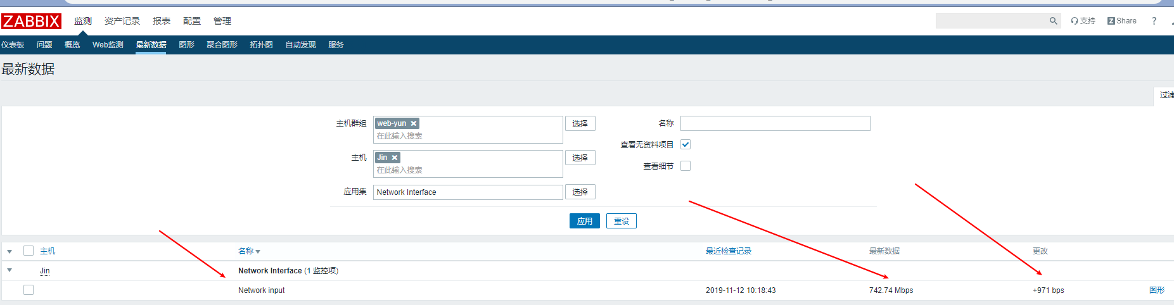The width and height of the screenshot is (1174, 305).
Task: Click the help question mark icon
Action: pos(1154,21)
